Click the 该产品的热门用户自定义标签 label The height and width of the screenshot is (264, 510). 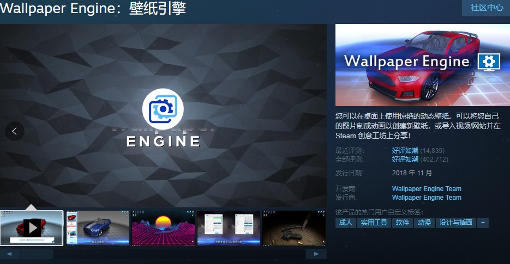[379, 212]
